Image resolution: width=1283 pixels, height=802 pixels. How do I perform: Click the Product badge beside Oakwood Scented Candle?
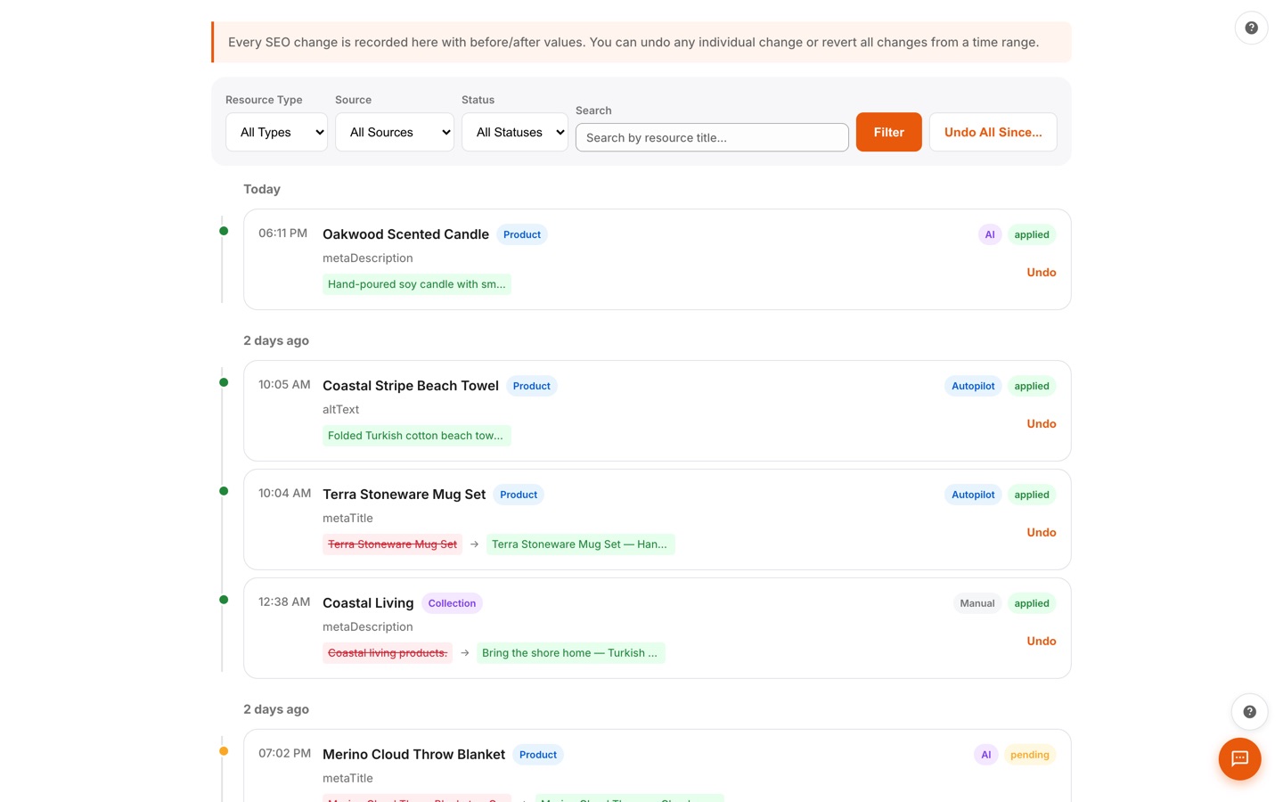click(522, 235)
